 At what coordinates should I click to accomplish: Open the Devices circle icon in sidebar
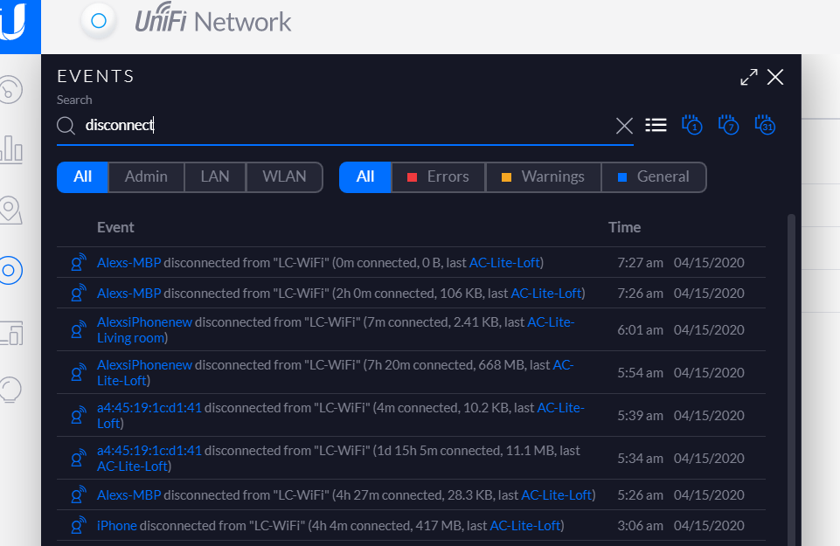[x=10, y=270]
